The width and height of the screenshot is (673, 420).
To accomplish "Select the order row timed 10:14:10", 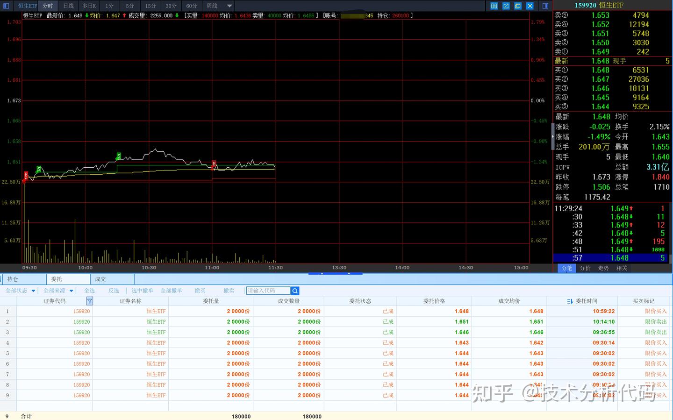I will pos(336,322).
